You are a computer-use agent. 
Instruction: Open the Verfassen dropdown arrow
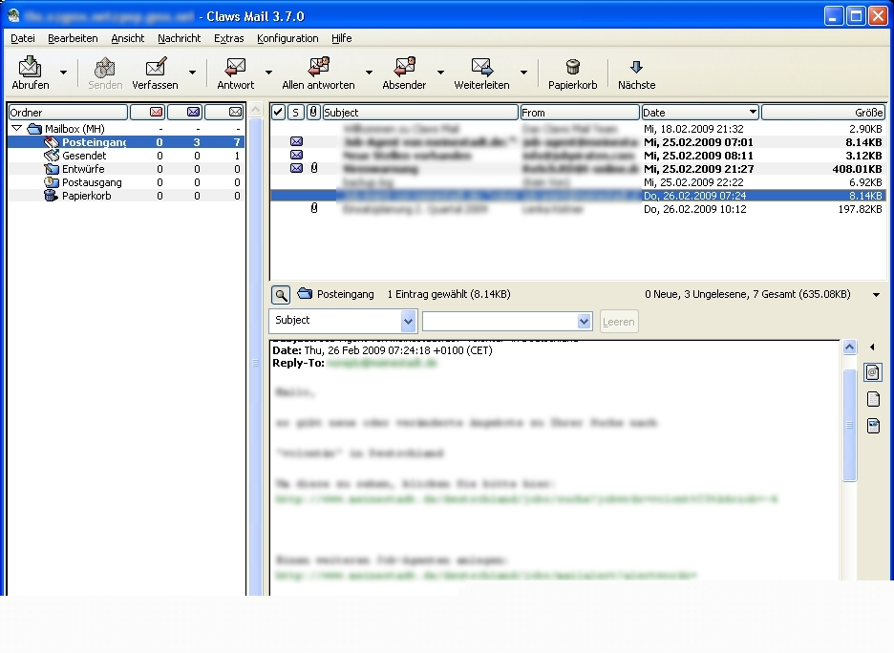[192, 73]
